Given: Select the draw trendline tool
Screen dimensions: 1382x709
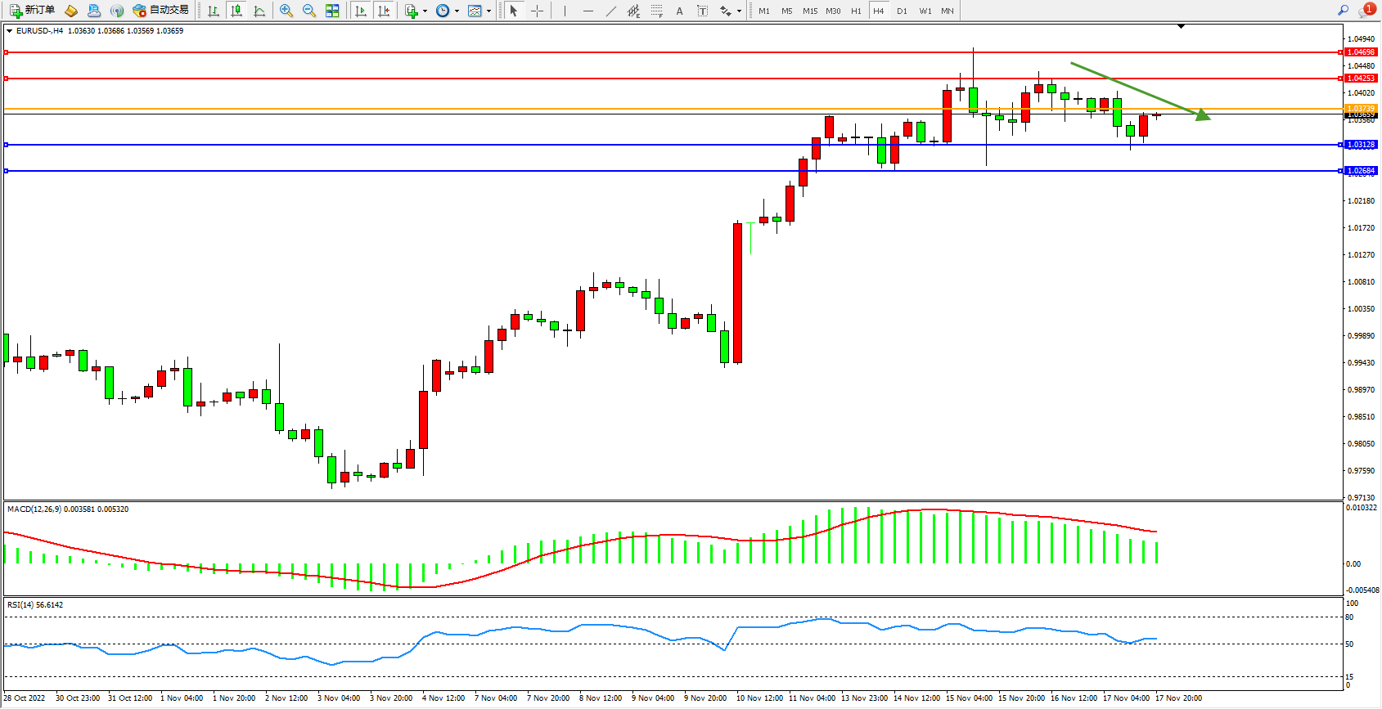Looking at the screenshot, I should coord(611,11).
